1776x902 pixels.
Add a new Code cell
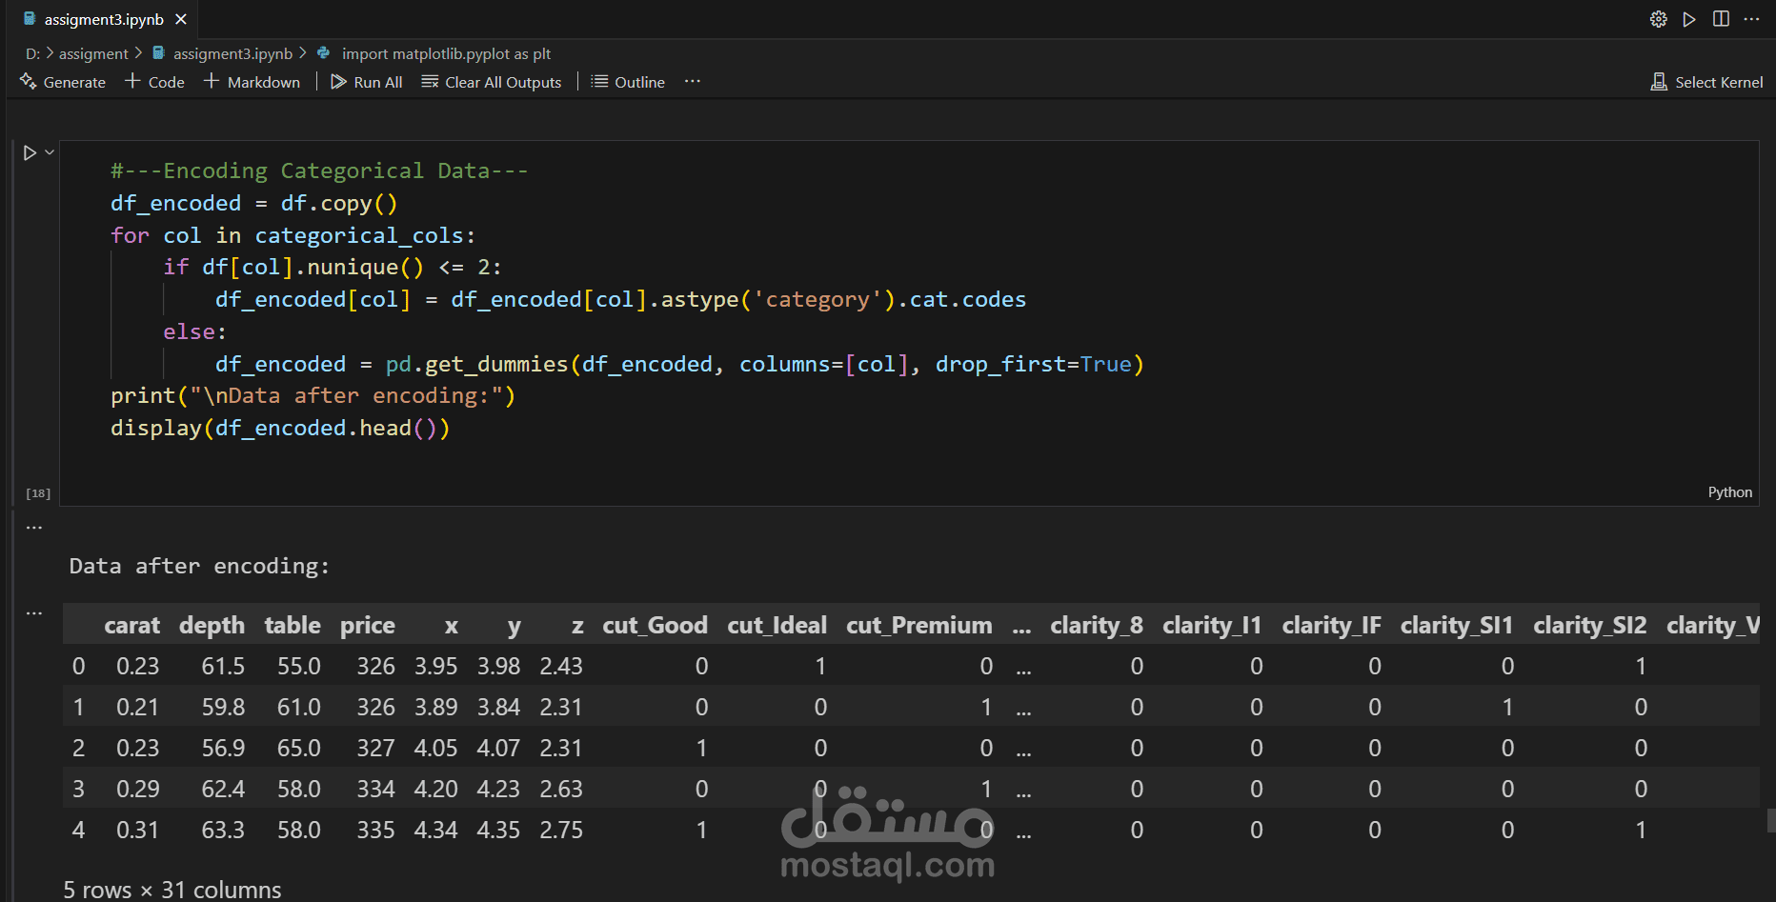coord(155,82)
